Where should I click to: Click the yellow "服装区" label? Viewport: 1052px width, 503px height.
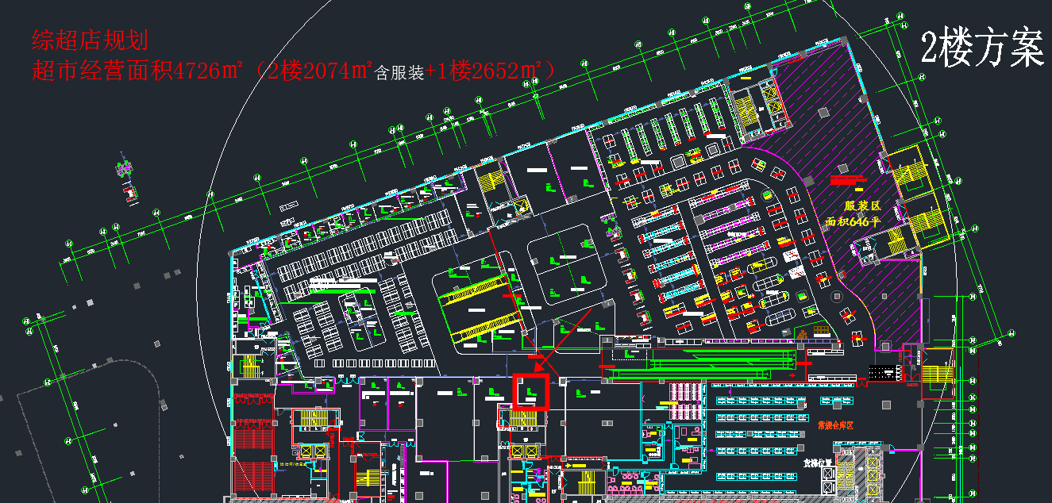862,206
